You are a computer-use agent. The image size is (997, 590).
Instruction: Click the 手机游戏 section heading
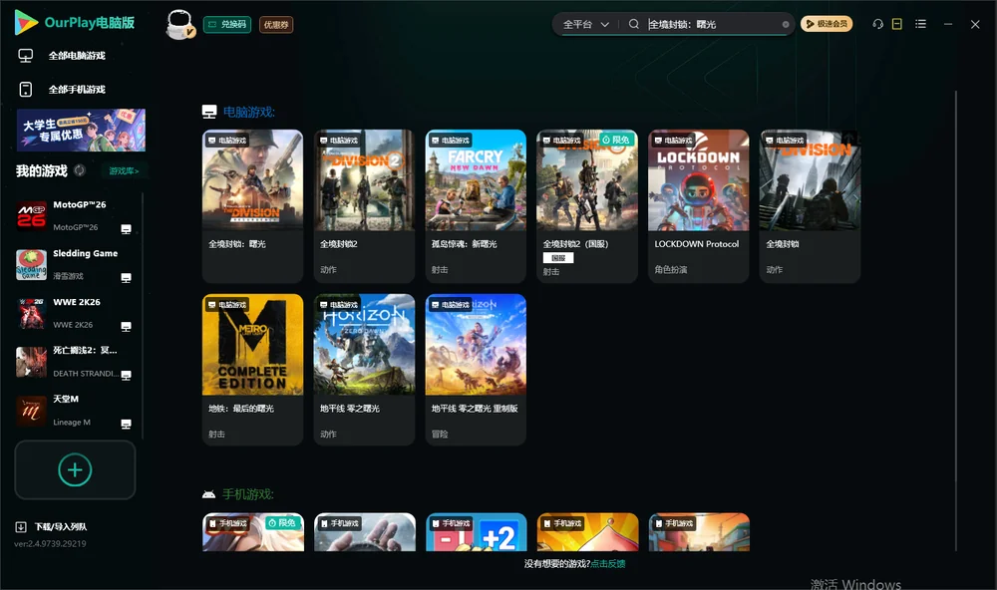[248, 494]
